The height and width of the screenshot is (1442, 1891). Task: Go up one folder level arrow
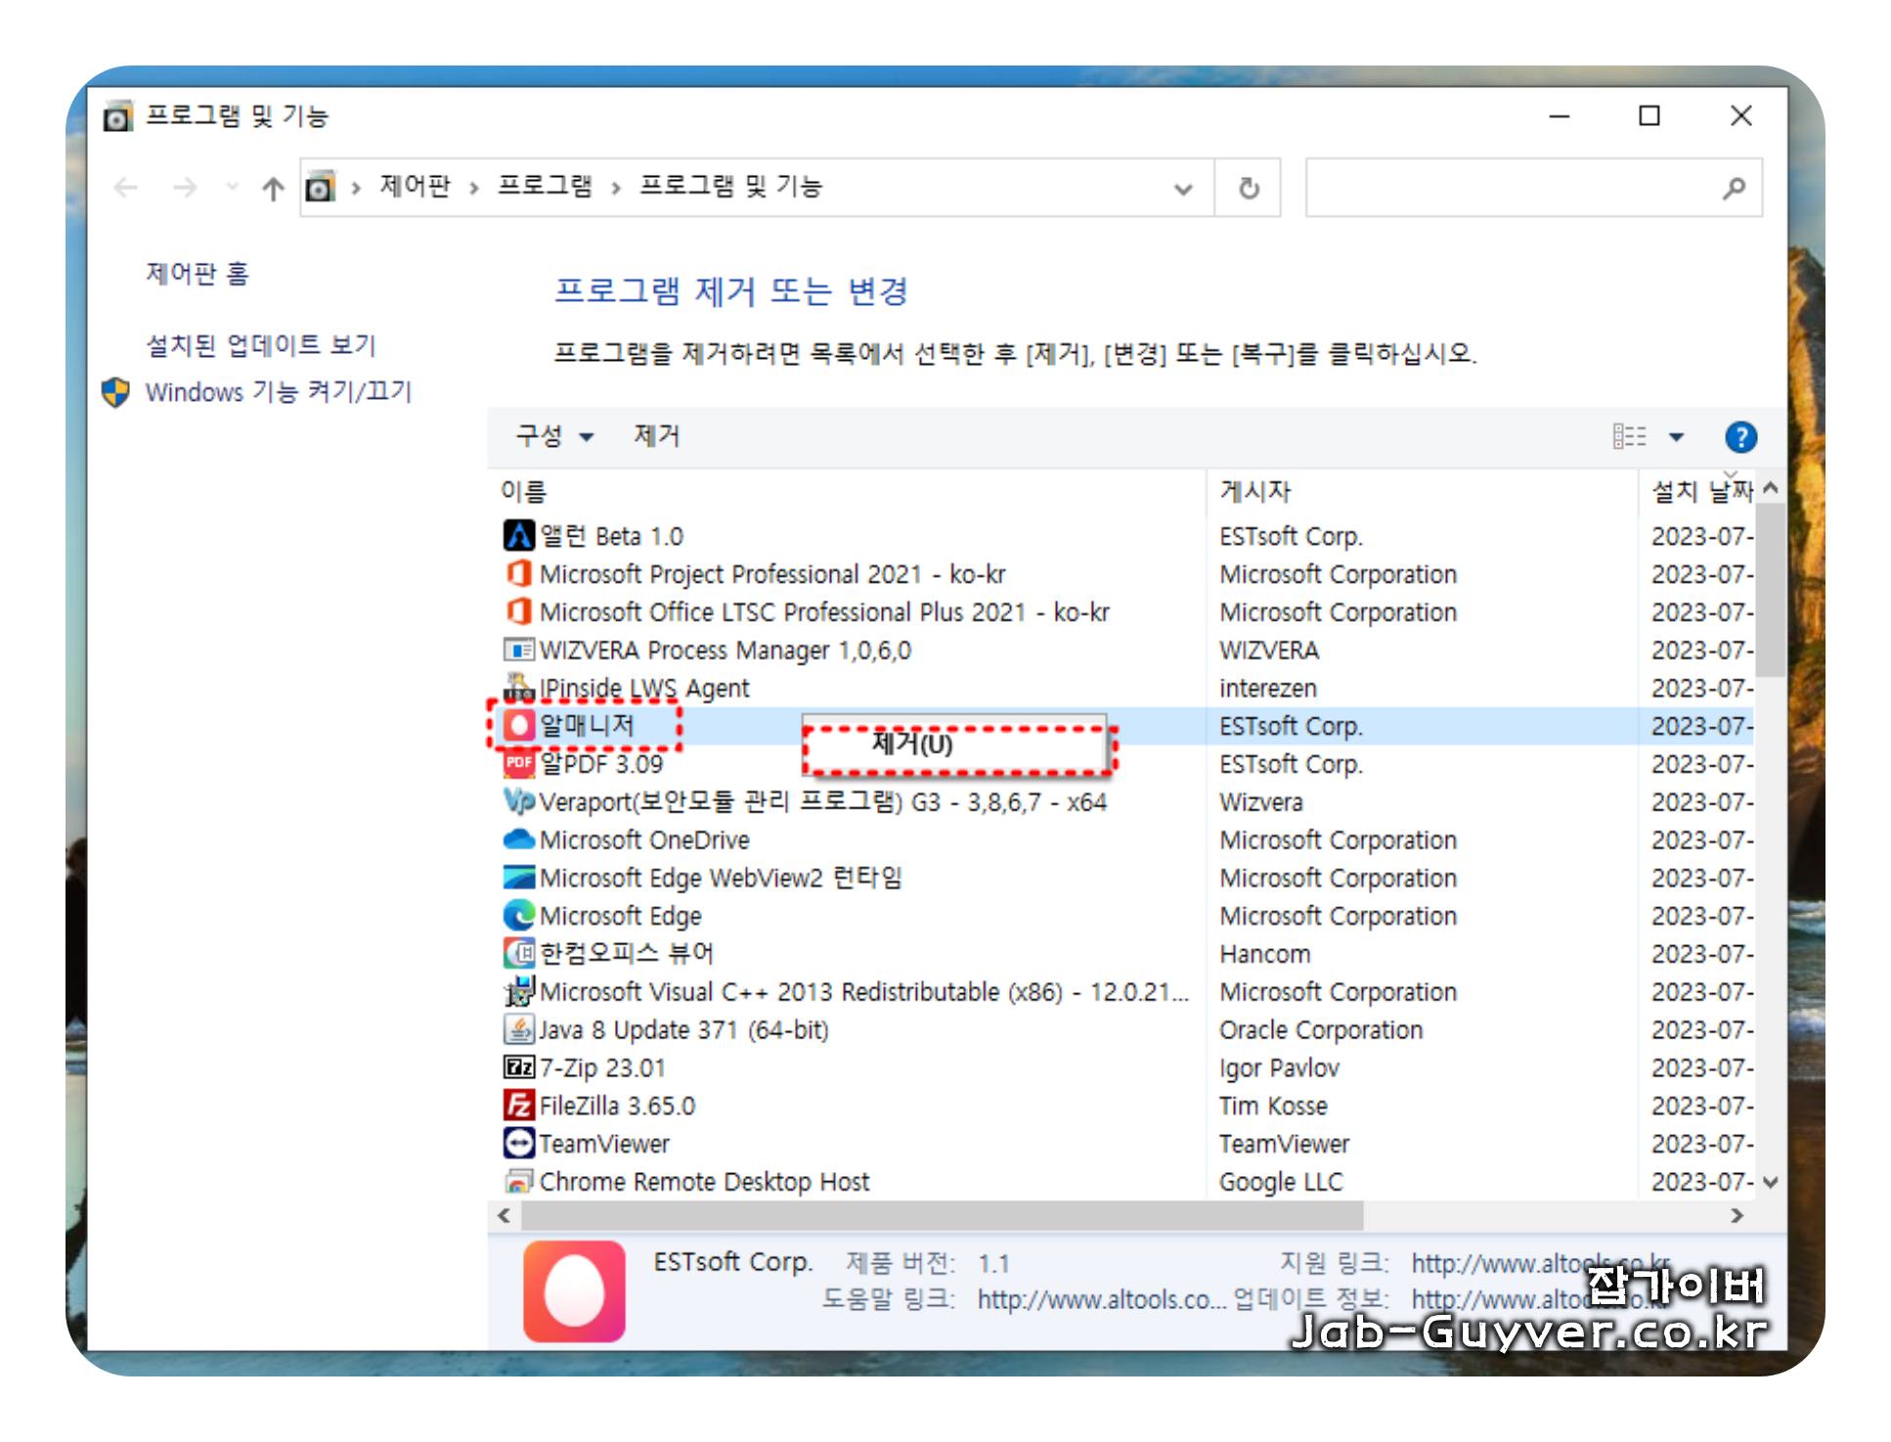273,188
